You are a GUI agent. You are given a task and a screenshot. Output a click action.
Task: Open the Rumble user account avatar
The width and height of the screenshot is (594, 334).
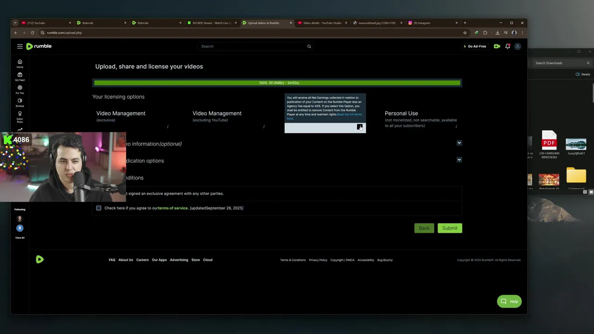pos(518,46)
